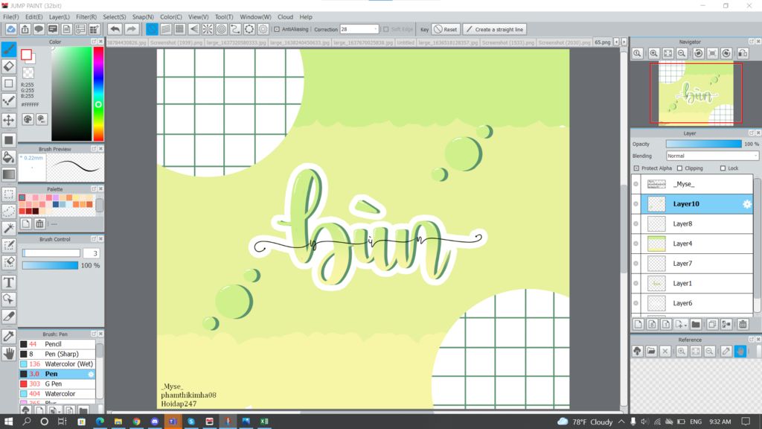Hide the _Myse_ layer

pyautogui.click(x=635, y=184)
